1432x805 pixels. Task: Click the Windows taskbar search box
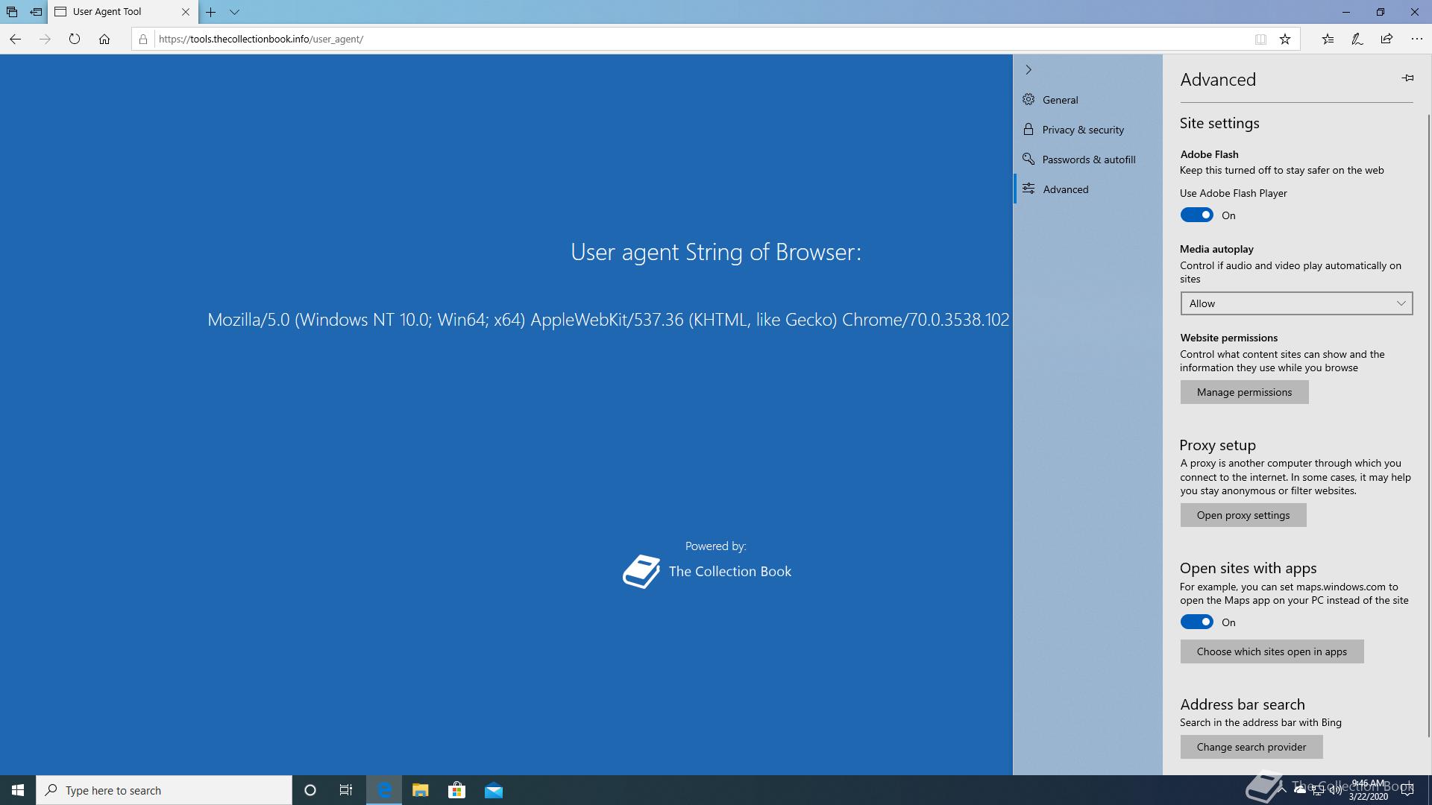pyautogui.click(x=164, y=790)
